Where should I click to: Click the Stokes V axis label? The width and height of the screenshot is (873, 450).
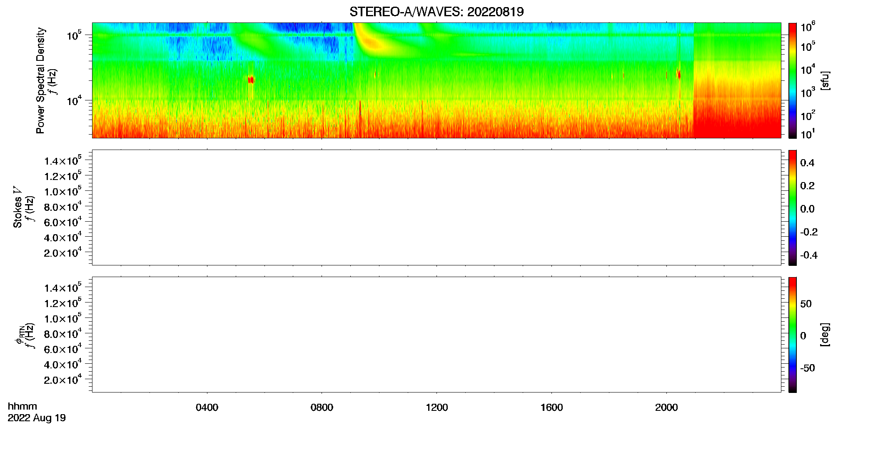(17, 207)
